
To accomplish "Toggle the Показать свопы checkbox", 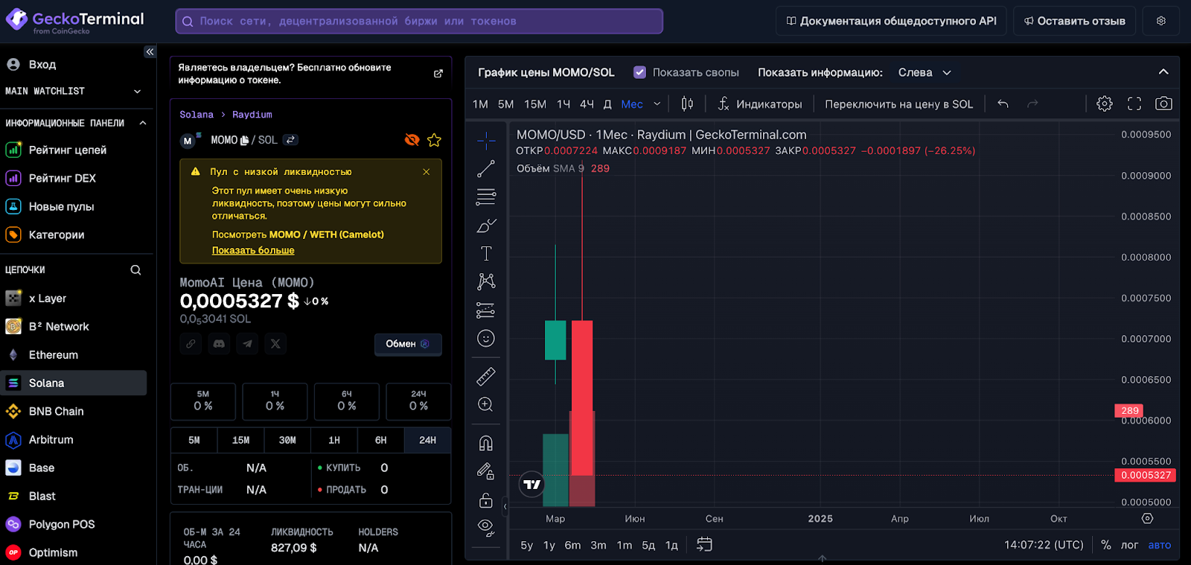I will (639, 72).
